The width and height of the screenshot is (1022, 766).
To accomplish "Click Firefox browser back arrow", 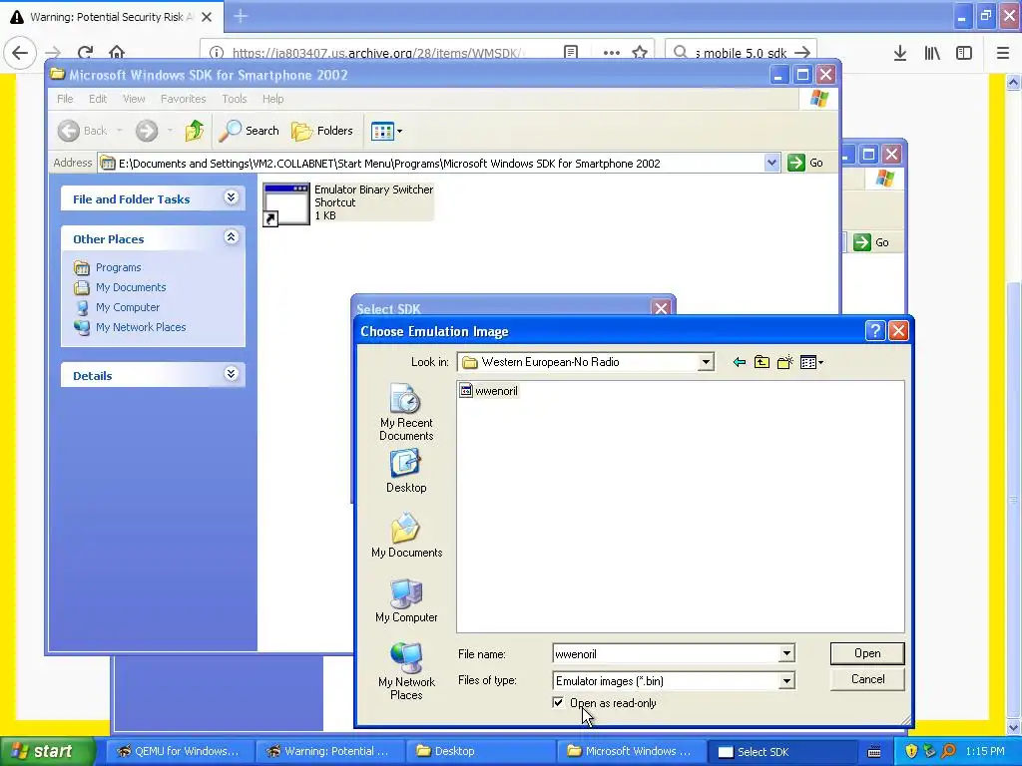I will [20, 53].
